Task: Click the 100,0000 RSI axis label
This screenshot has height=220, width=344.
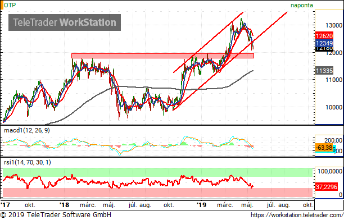Action: point(330,171)
